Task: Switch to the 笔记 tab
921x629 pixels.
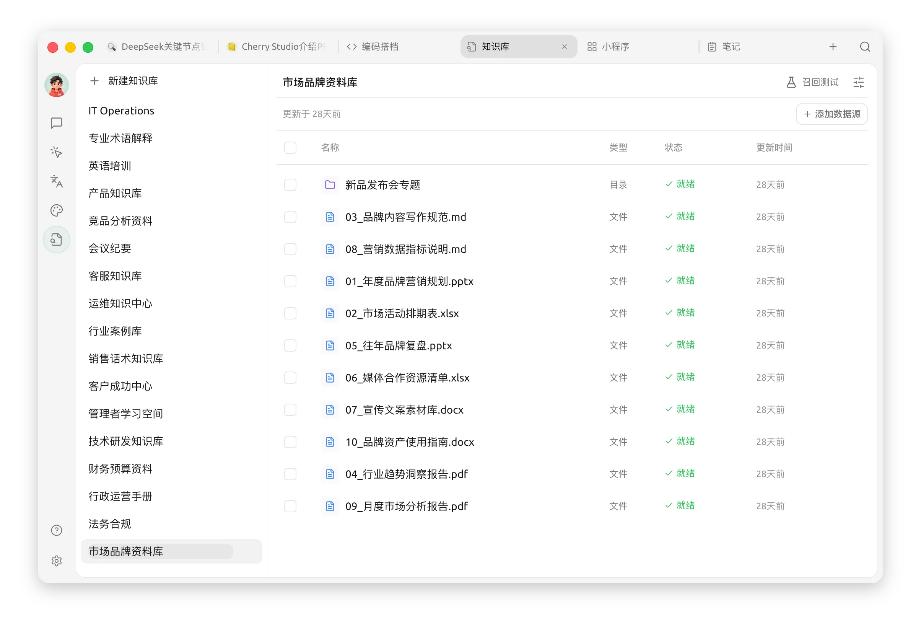Action: tap(758, 47)
